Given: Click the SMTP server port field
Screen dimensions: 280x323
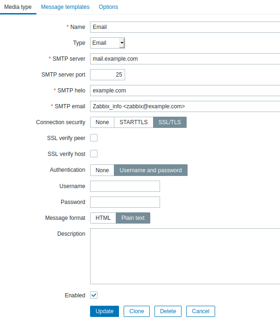Looking at the screenshot, I should pyautogui.click(x=107, y=75).
